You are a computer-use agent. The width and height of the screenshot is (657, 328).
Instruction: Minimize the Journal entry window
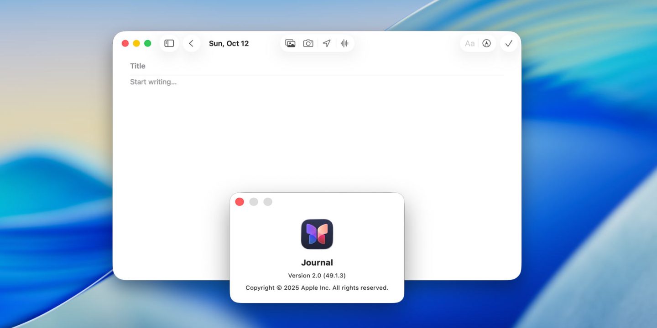point(136,43)
